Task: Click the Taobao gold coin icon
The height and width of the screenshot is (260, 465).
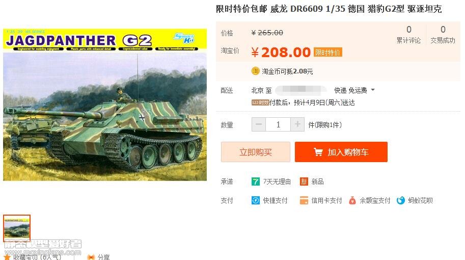Action: [255, 71]
